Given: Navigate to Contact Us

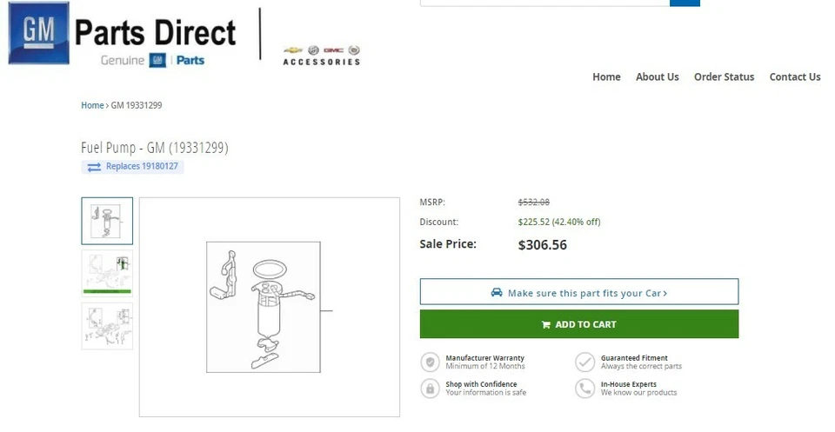Looking at the screenshot, I should coord(795,76).
